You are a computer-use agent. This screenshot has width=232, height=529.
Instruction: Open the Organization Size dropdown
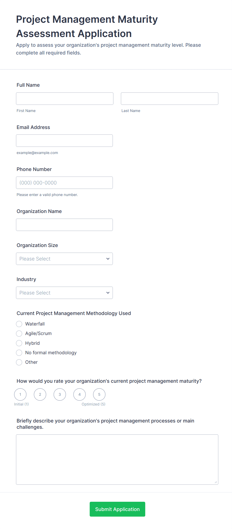(64, 259)
